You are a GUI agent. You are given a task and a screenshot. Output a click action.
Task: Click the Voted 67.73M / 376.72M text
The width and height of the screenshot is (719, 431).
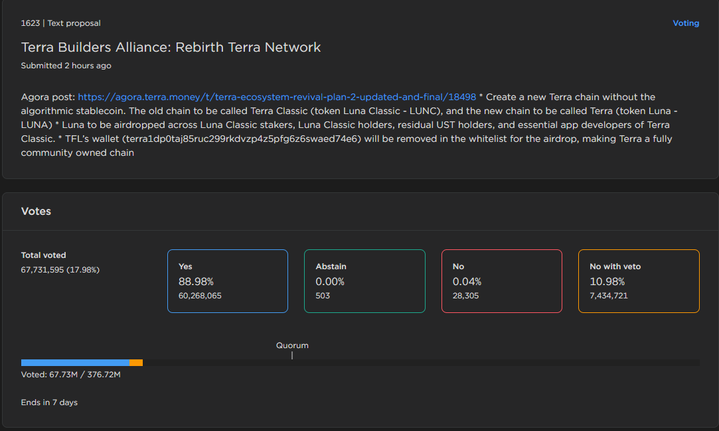70,375
